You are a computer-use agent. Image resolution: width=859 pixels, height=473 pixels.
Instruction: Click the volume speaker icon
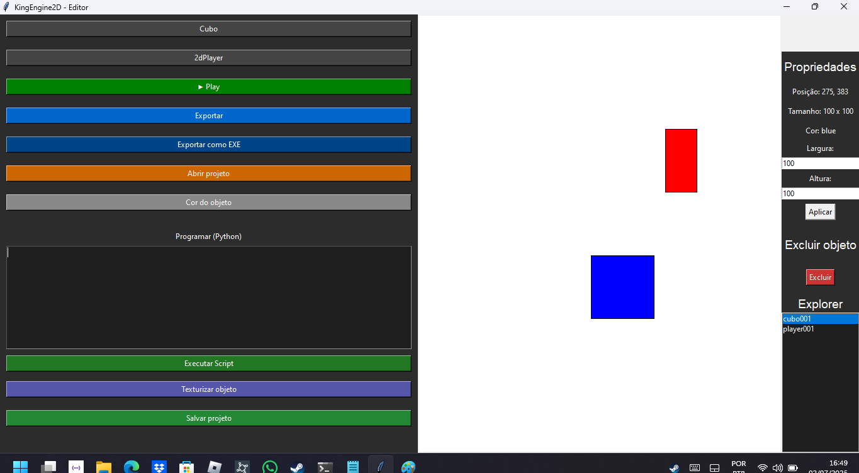(778, 468)
